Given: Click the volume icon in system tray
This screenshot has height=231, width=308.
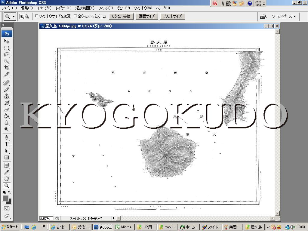Looking at the screenshot, I should point(292,227).
